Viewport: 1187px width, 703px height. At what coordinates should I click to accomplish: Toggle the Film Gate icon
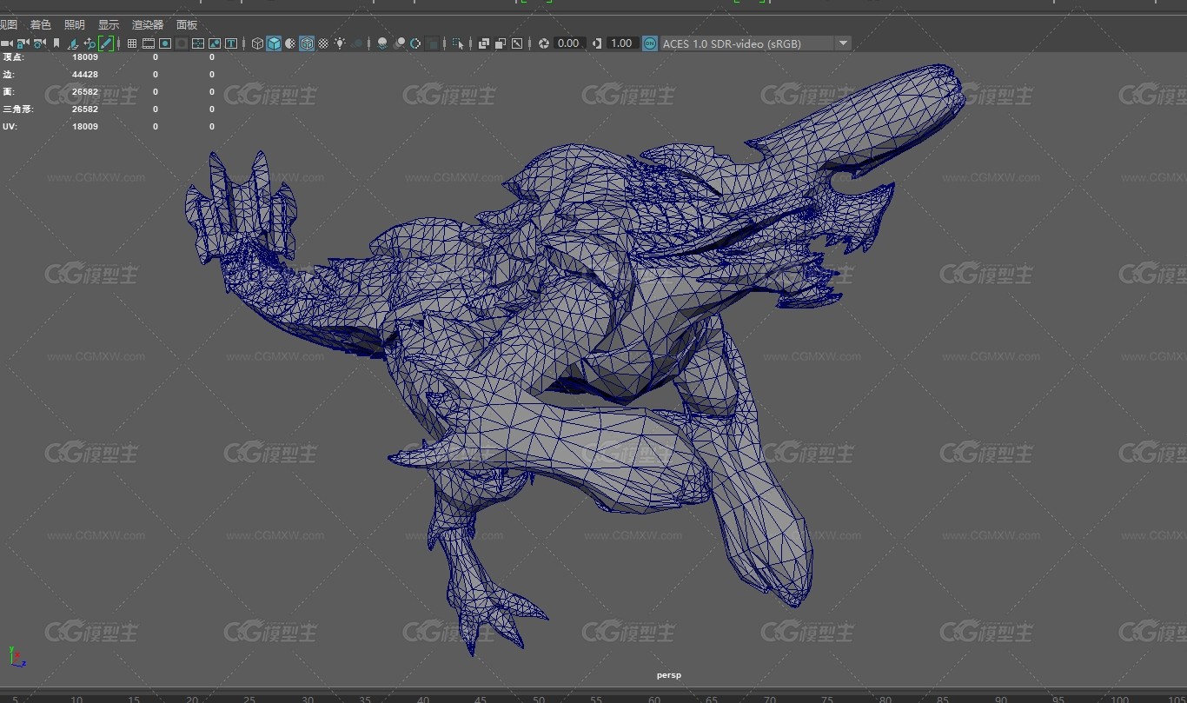coord(149,43)
